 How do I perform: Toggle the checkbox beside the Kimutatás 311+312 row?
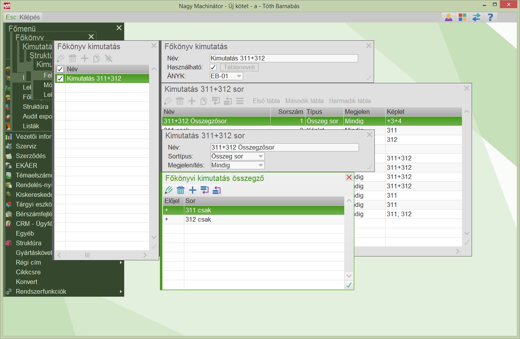(x=60, y=79)
